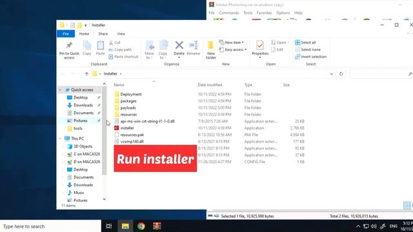The width and height of the screenshot is (413, 232).
Task: Open 3D Objects in sidebar
Action: 83,146
